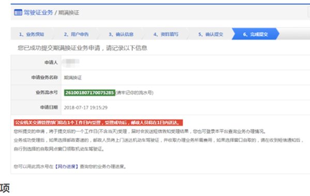310x196 pixels.
Task: Open step 5 确认提交
Action: [x=211, y=34]
